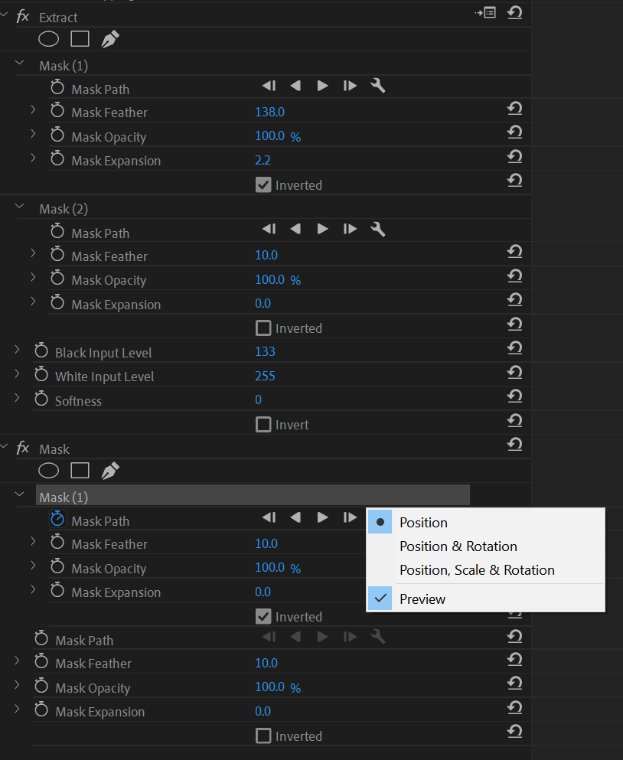Uncheck Inverted under Mask (1) of Extract
Image resolution: width=623 pixels, height=760 pixels.
pos(263,184)
